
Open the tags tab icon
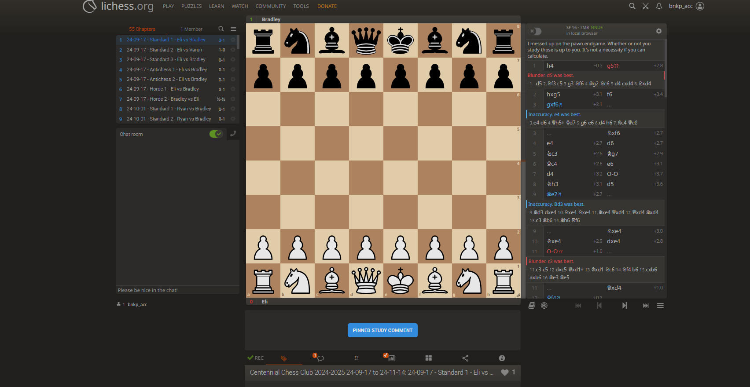pyautogui.click(x=284, y=358)
